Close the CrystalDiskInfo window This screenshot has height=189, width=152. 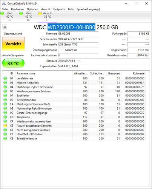pyautogui.click(x=146, y=3)
